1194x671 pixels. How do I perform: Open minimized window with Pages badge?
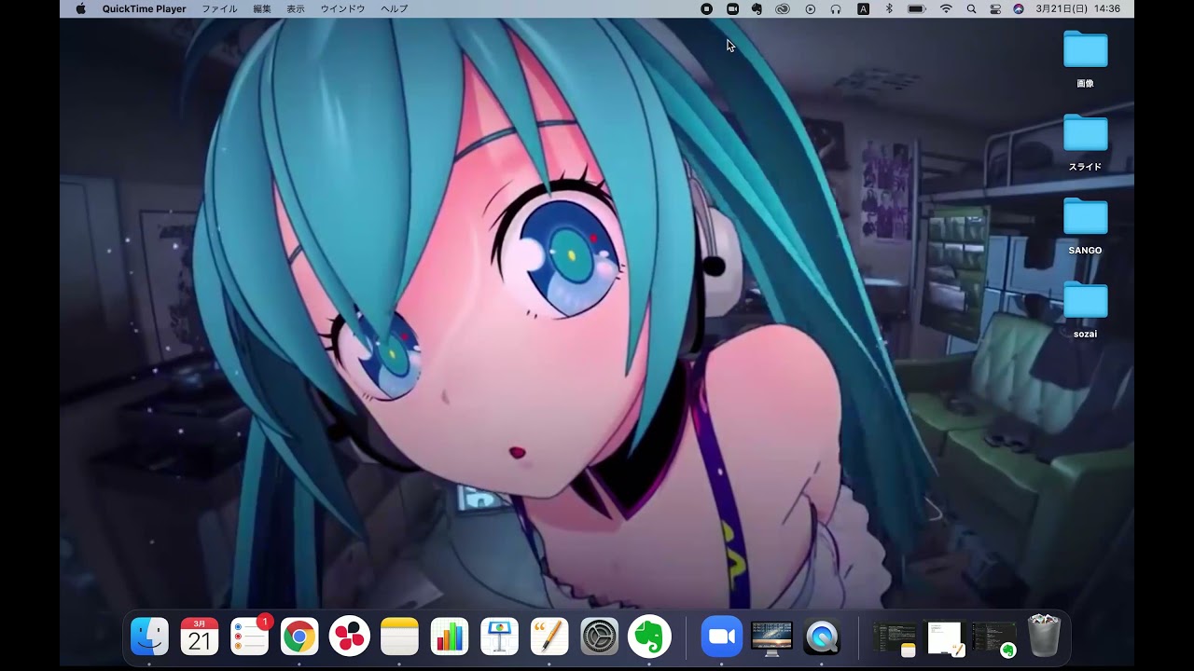click(x=944, y=639)
